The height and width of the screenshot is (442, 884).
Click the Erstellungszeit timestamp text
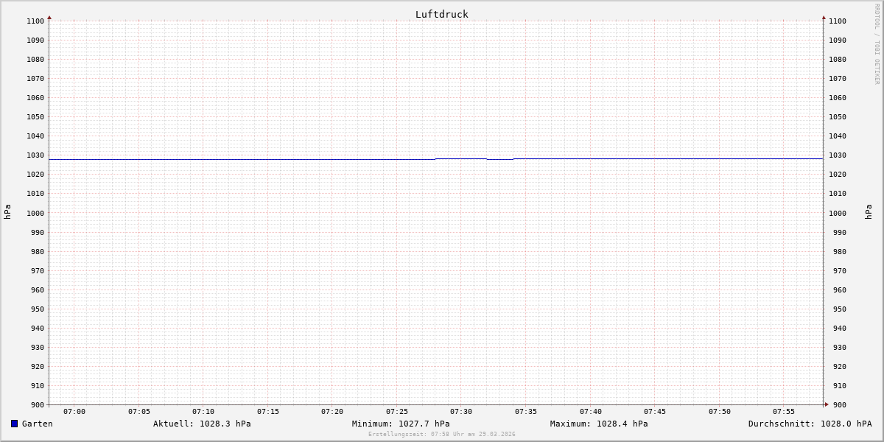(x=441, y=434)
